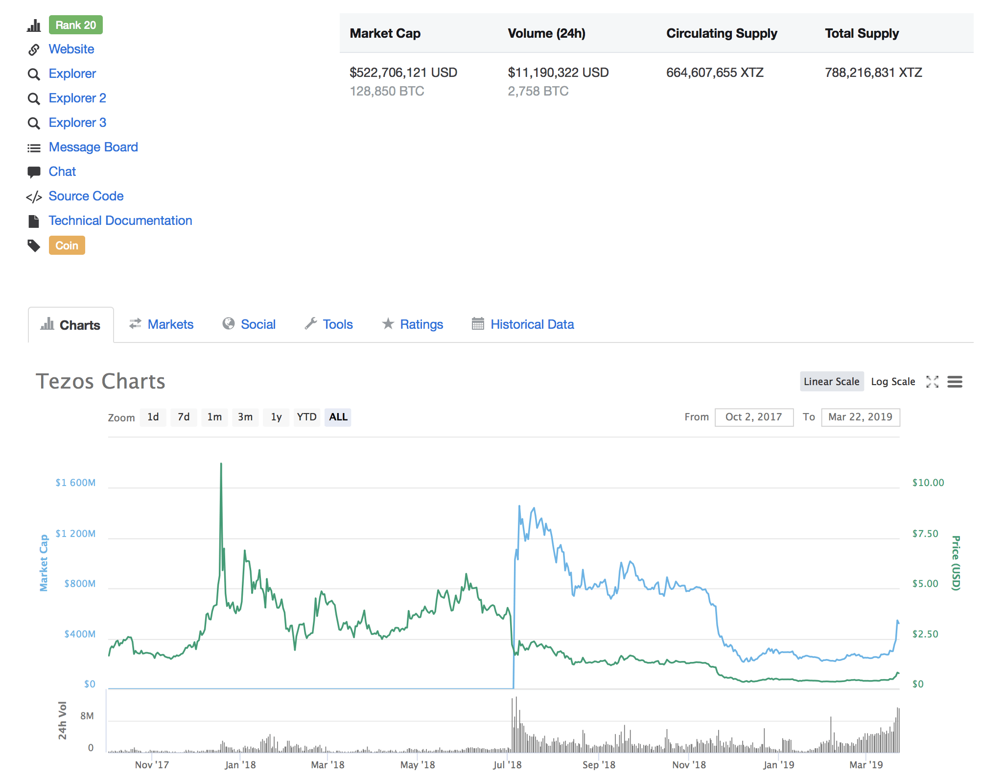Open the Historical Data tab
Viewport: 982px width, 781px height.
[x=523, y=324]
